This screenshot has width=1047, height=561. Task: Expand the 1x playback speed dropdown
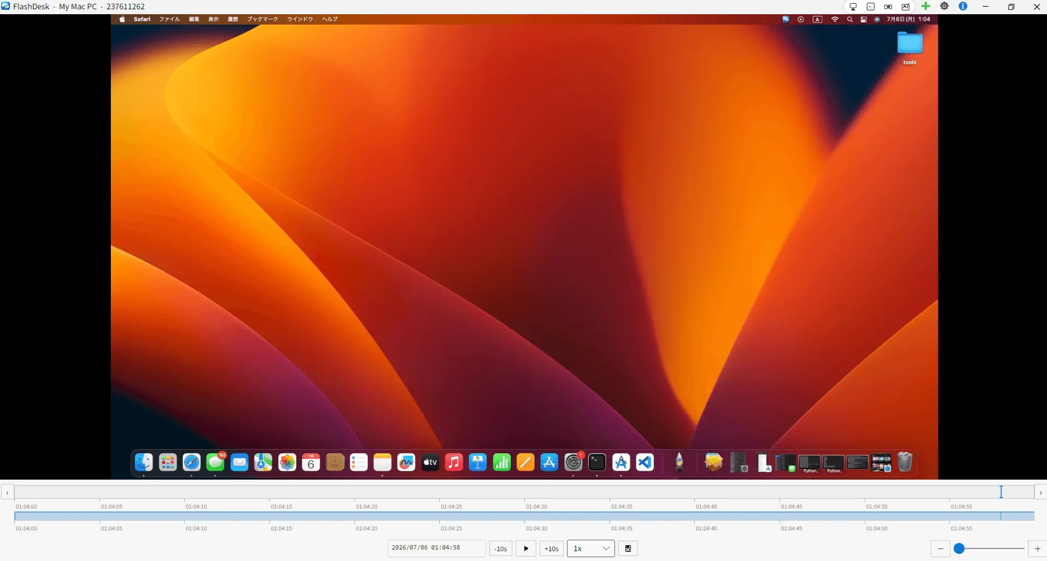point(591,548)
